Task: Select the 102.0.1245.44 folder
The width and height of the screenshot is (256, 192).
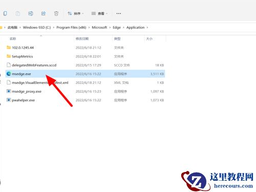Action: click(85, 48)
